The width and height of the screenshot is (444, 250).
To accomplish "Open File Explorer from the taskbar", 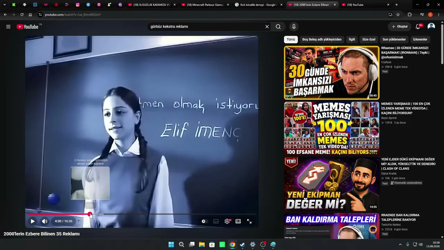I will [202, 244].
